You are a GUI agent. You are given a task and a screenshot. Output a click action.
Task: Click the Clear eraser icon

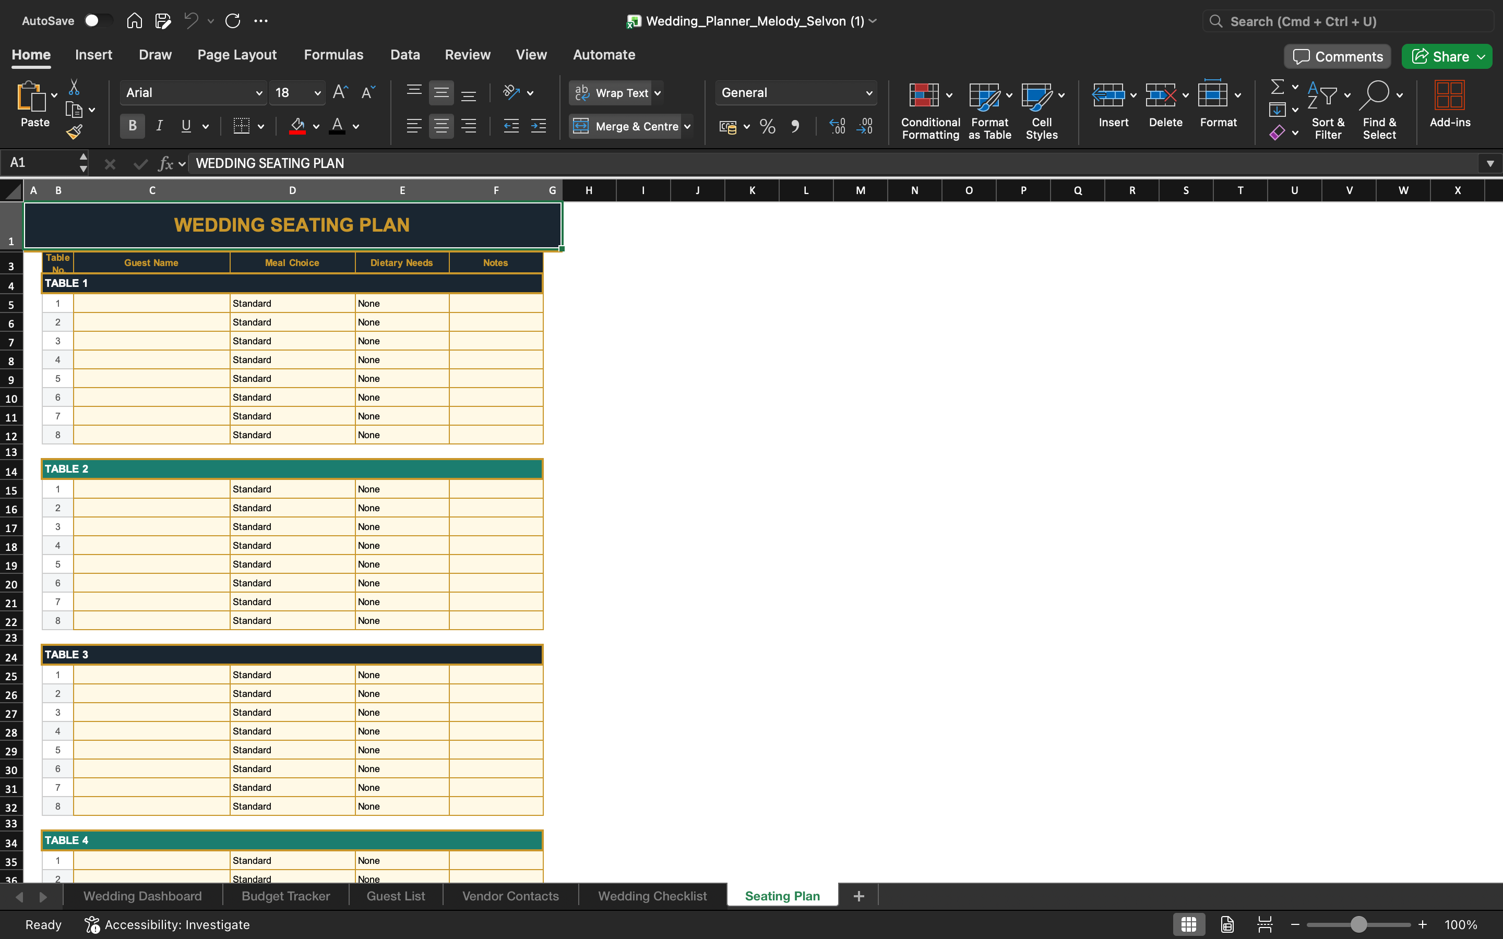[x=1278, y=133]
